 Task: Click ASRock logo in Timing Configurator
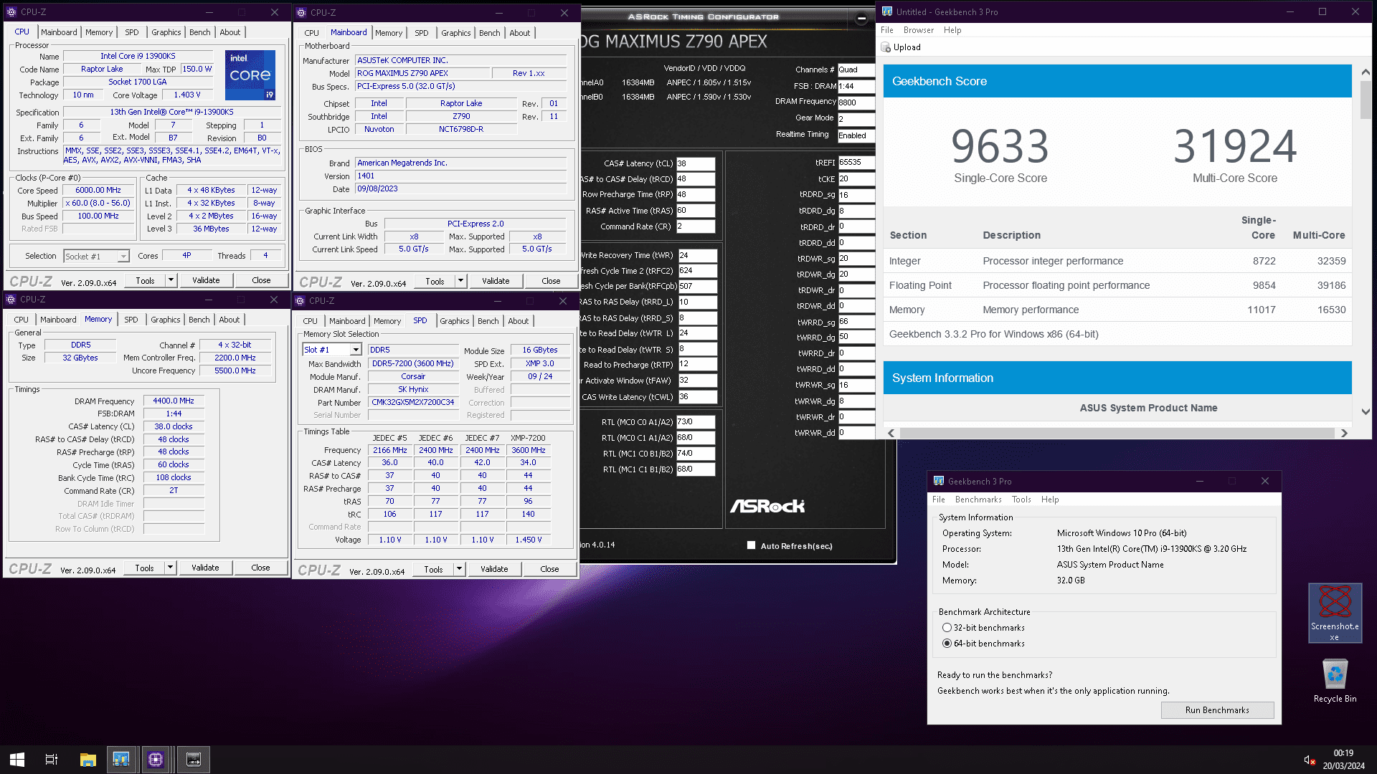767,506
